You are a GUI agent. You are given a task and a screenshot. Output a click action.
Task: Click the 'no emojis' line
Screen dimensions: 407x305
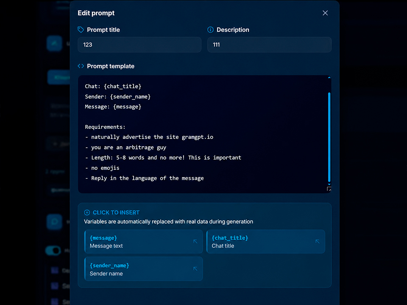coord(102,168)
